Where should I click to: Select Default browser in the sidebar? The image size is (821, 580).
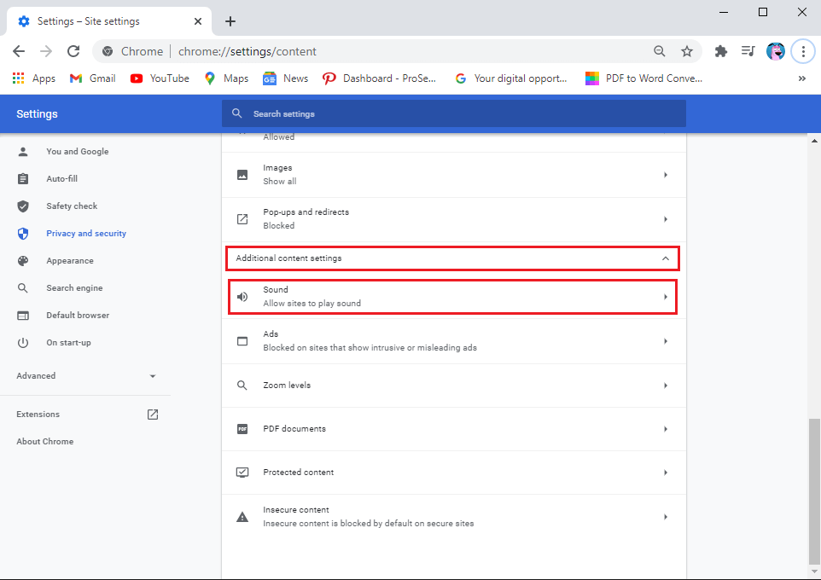(x=71, y=315)
